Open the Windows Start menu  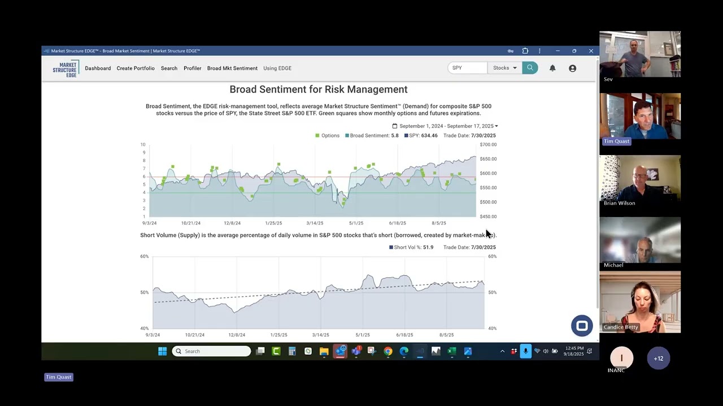coord(163,351)
